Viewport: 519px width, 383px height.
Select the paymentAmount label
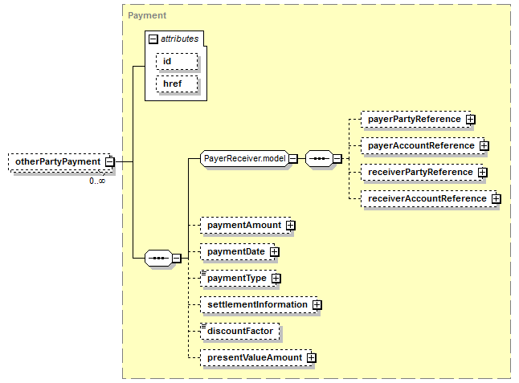(244, 225)
